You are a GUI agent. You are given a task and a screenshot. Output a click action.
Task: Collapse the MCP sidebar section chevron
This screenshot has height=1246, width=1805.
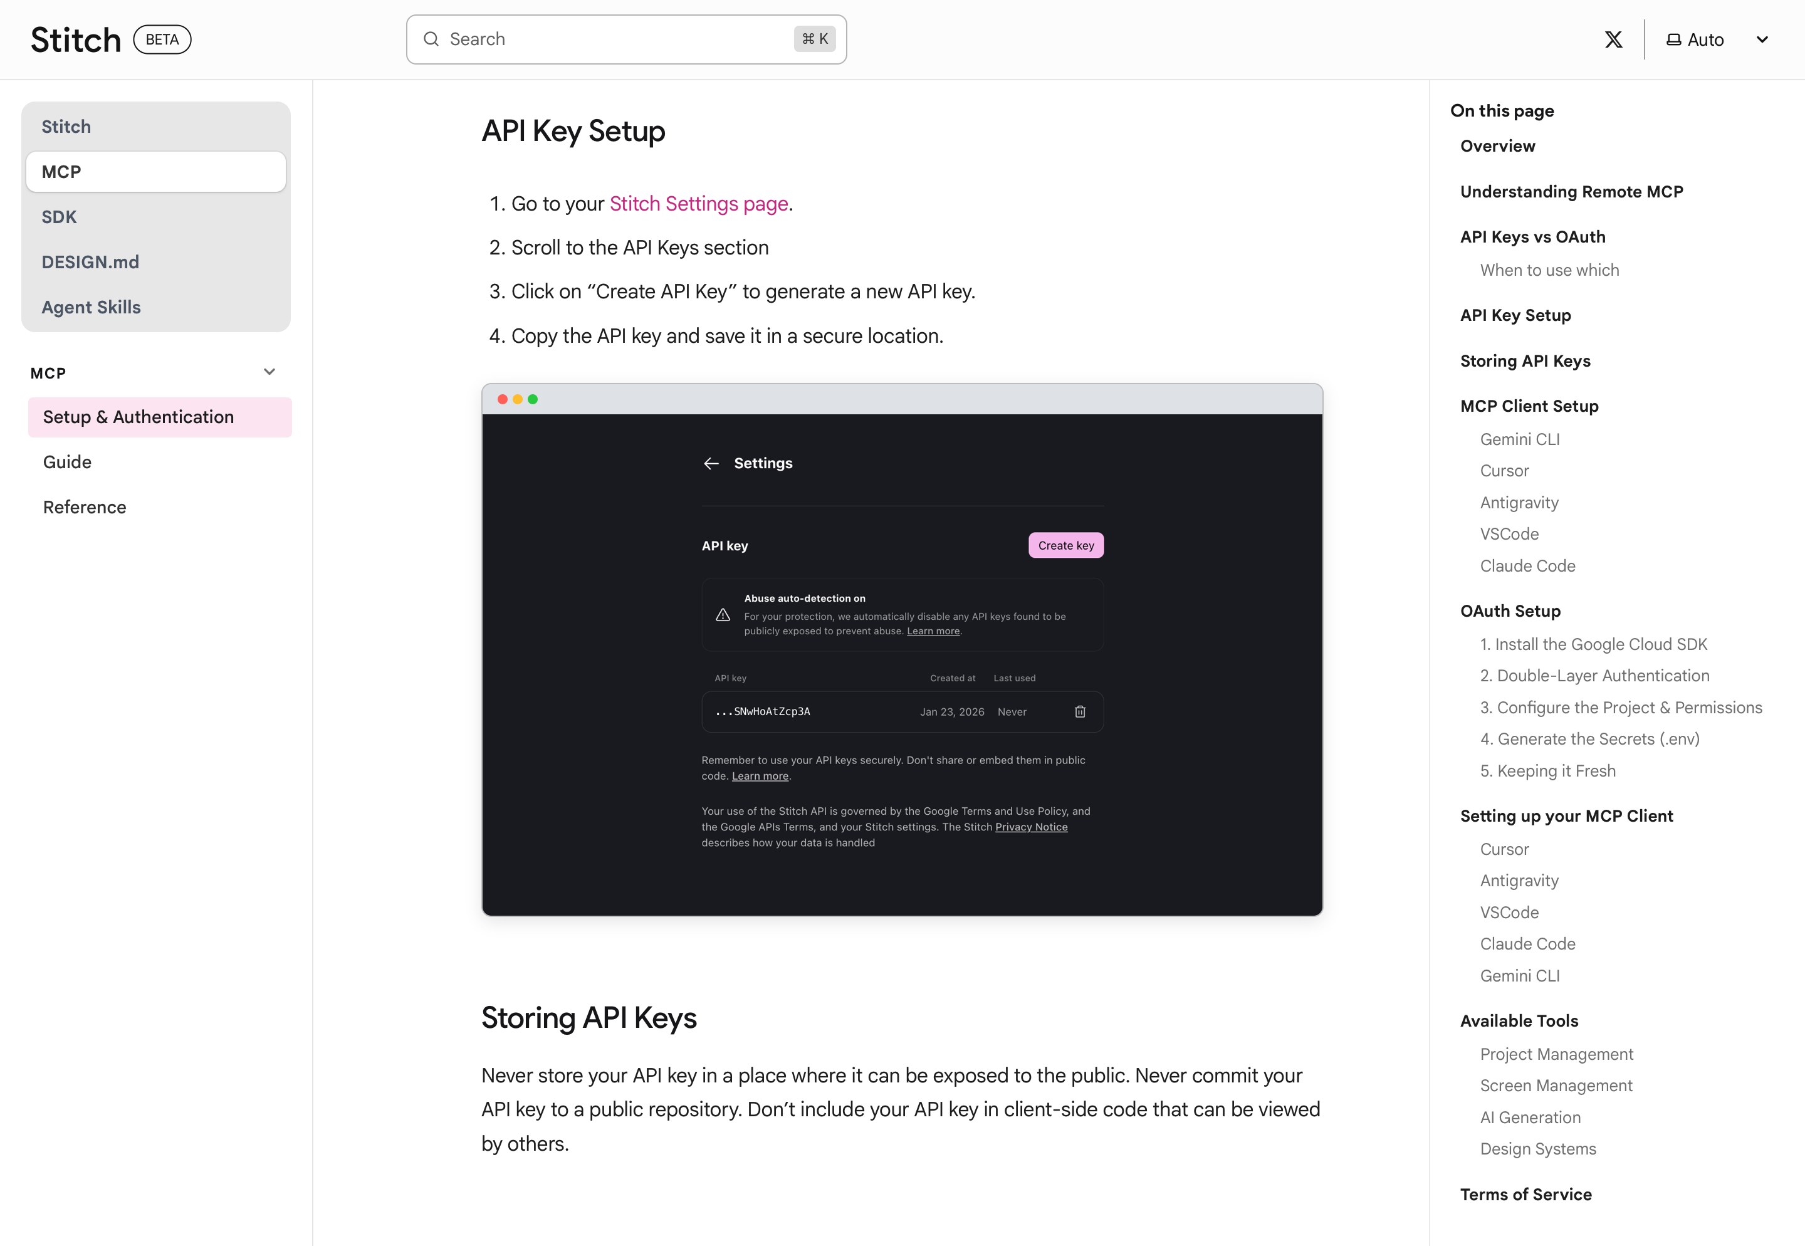coord(269,372)
